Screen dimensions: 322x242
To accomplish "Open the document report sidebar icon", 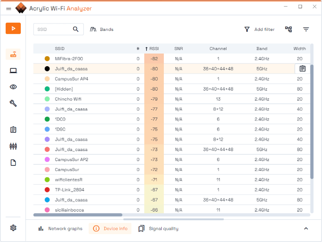I will 13,162.
